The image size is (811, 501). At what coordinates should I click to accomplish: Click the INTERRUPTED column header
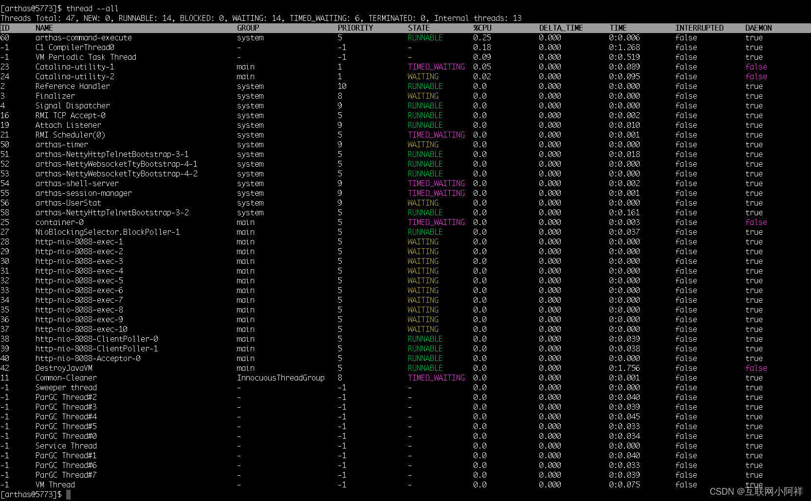point(700,28)
